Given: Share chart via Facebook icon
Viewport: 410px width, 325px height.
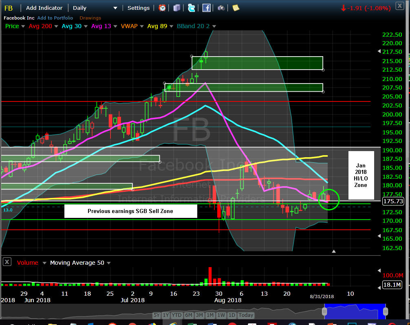Looking at the screenshot, I should click(x=206, y=8).
